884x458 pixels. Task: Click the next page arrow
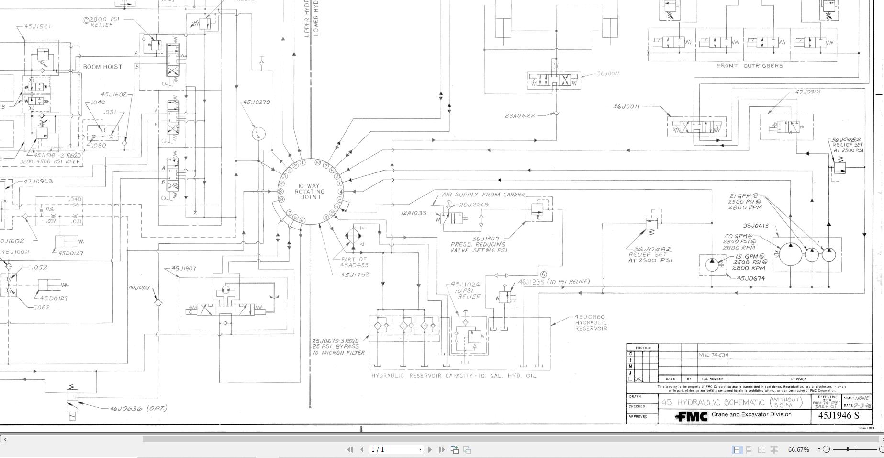click(x=430, y=449)
